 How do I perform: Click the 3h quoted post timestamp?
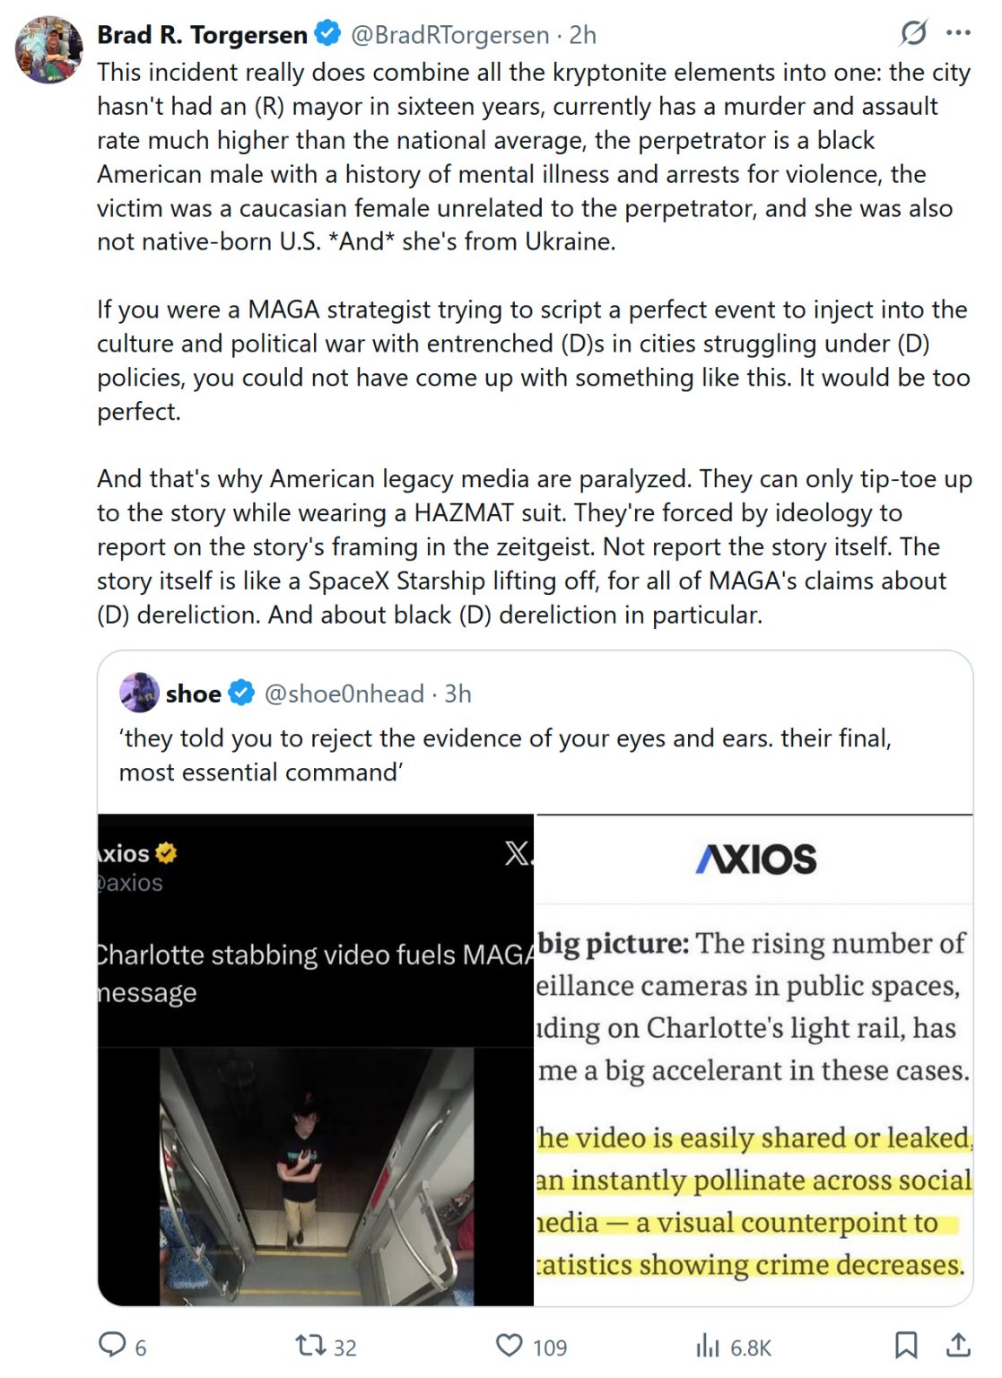coord(458,693)
